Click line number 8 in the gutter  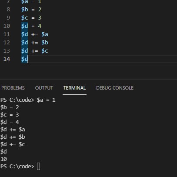pyautogui.click(x=8, y=10)
